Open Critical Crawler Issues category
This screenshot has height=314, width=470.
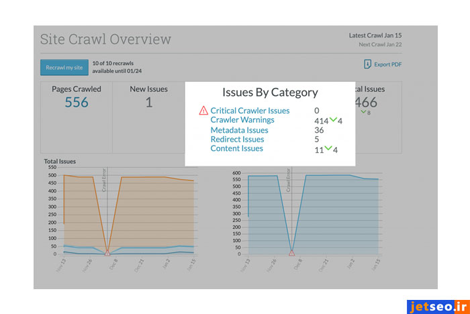(250, 111)
